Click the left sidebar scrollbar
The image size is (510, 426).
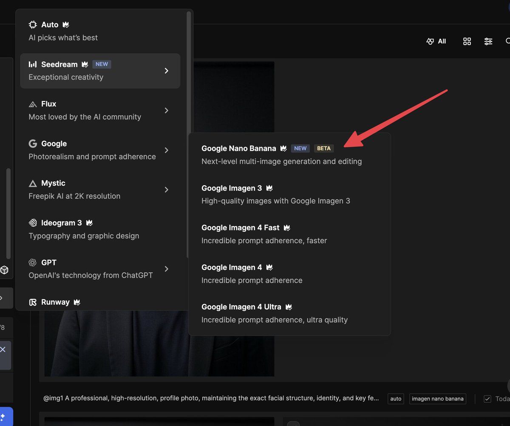(x=8, y=214)
